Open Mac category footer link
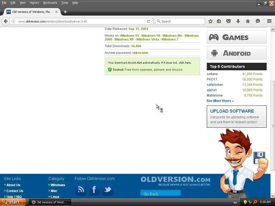 coord(54,191)
